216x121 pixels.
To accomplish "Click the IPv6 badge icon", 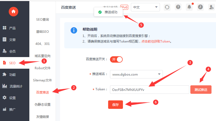I will coord(124,7).
